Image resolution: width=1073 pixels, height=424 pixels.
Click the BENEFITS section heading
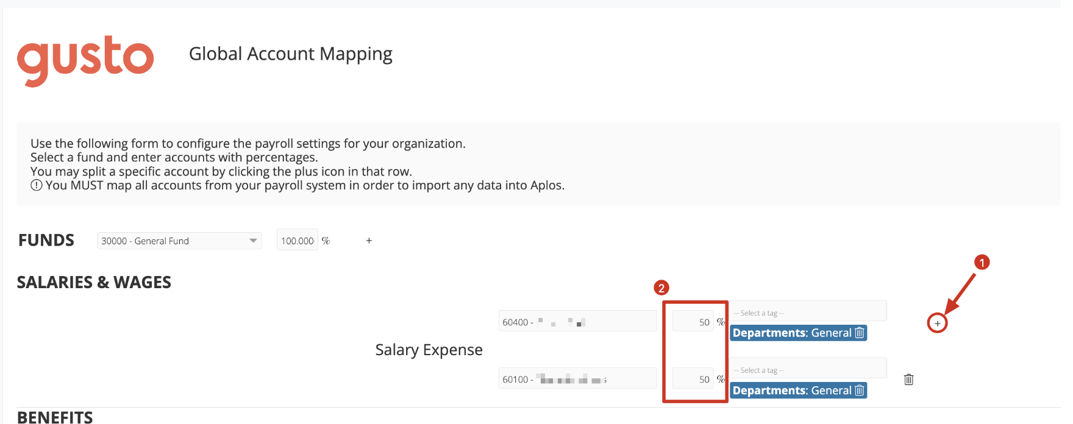(55, 417)
